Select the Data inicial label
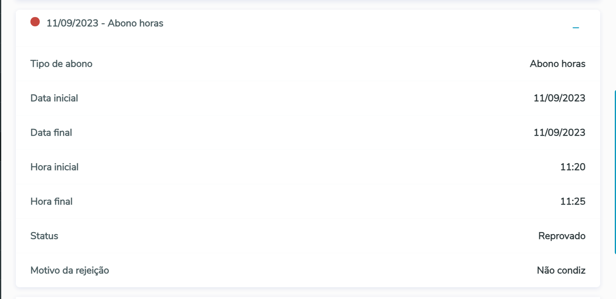Viewport: 616px width, 299px height. [54, 98]
